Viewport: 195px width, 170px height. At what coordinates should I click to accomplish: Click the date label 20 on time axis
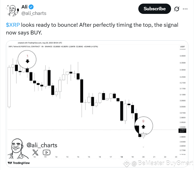coord(143,157)
